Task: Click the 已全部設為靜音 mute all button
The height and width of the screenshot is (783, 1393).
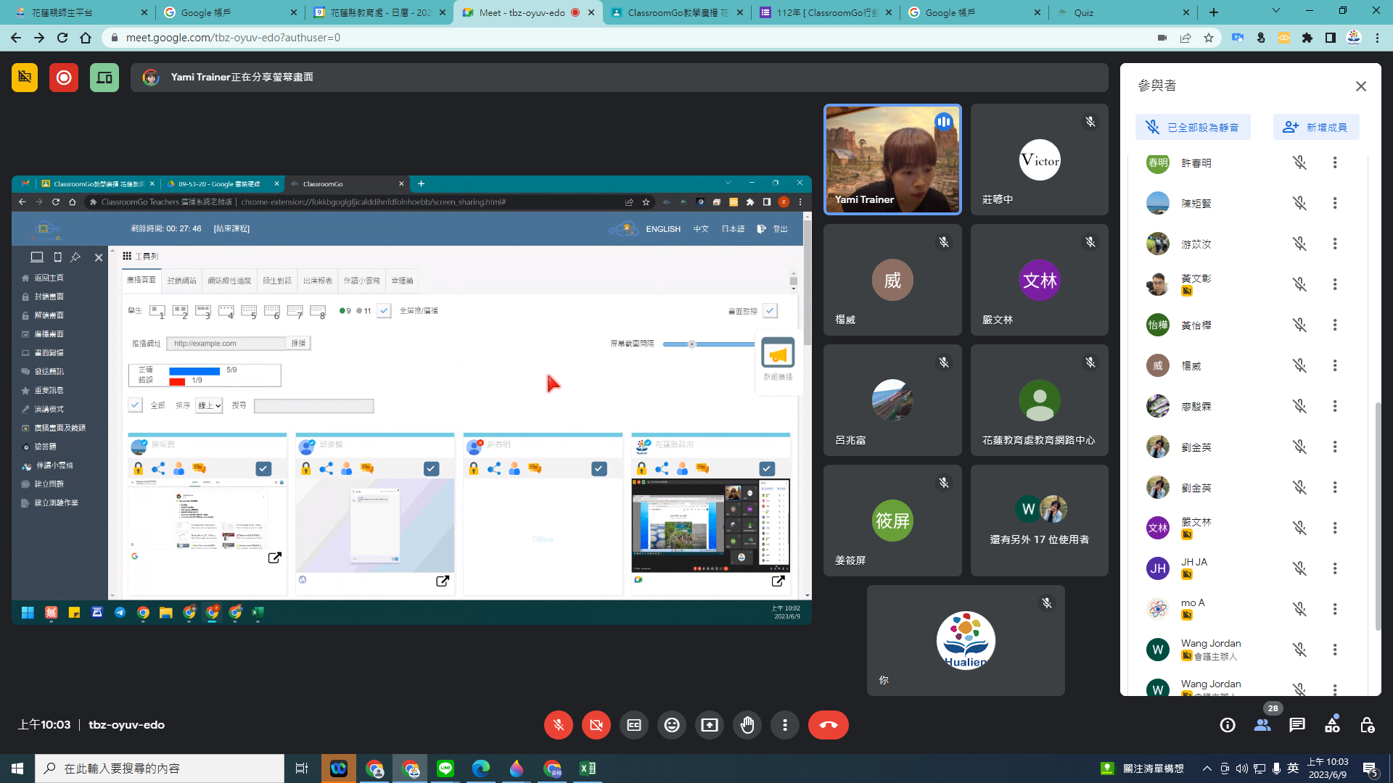Action: [x=1193, y=128]
